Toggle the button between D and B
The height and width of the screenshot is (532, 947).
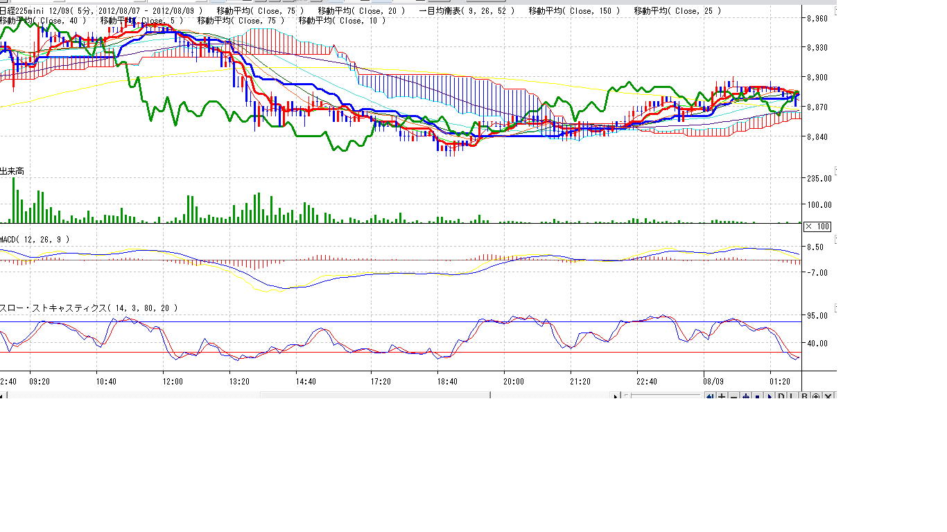[792, 396]
